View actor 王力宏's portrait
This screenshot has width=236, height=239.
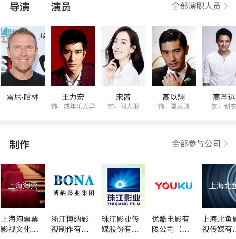73,56
